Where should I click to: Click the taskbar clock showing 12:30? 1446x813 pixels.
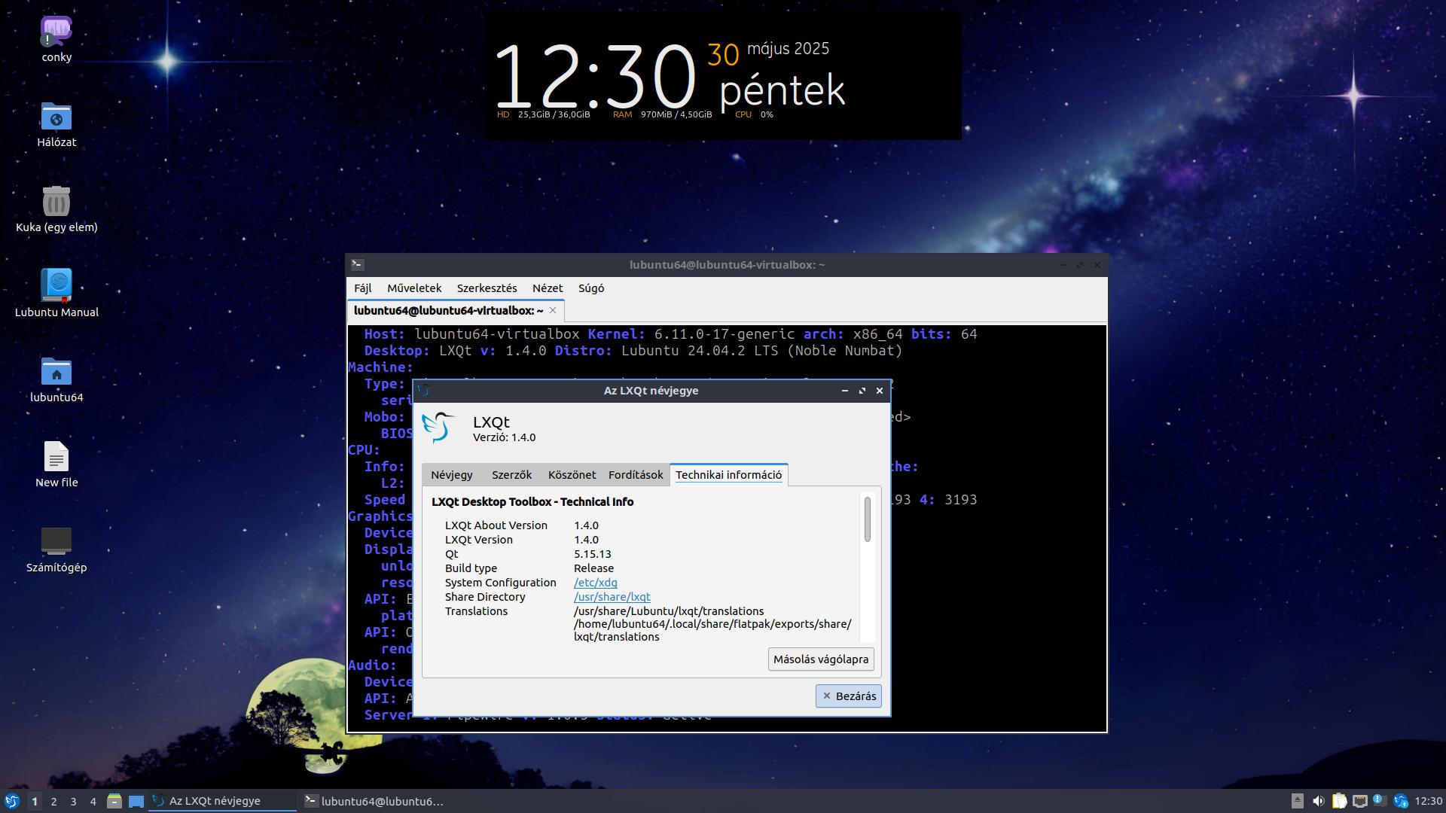click(1428, 801)
